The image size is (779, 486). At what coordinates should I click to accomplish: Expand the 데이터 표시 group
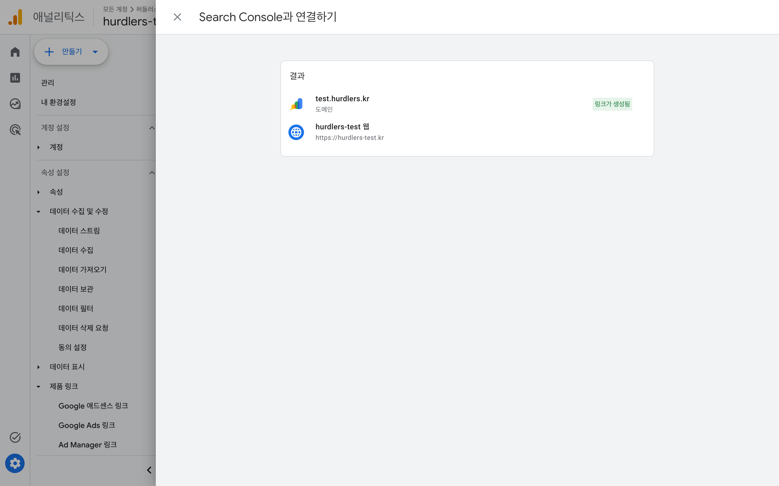(38, 367)
